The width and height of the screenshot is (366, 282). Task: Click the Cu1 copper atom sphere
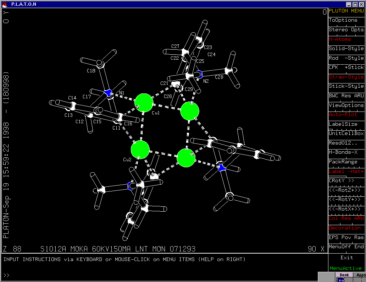click(x=144, y=103)
